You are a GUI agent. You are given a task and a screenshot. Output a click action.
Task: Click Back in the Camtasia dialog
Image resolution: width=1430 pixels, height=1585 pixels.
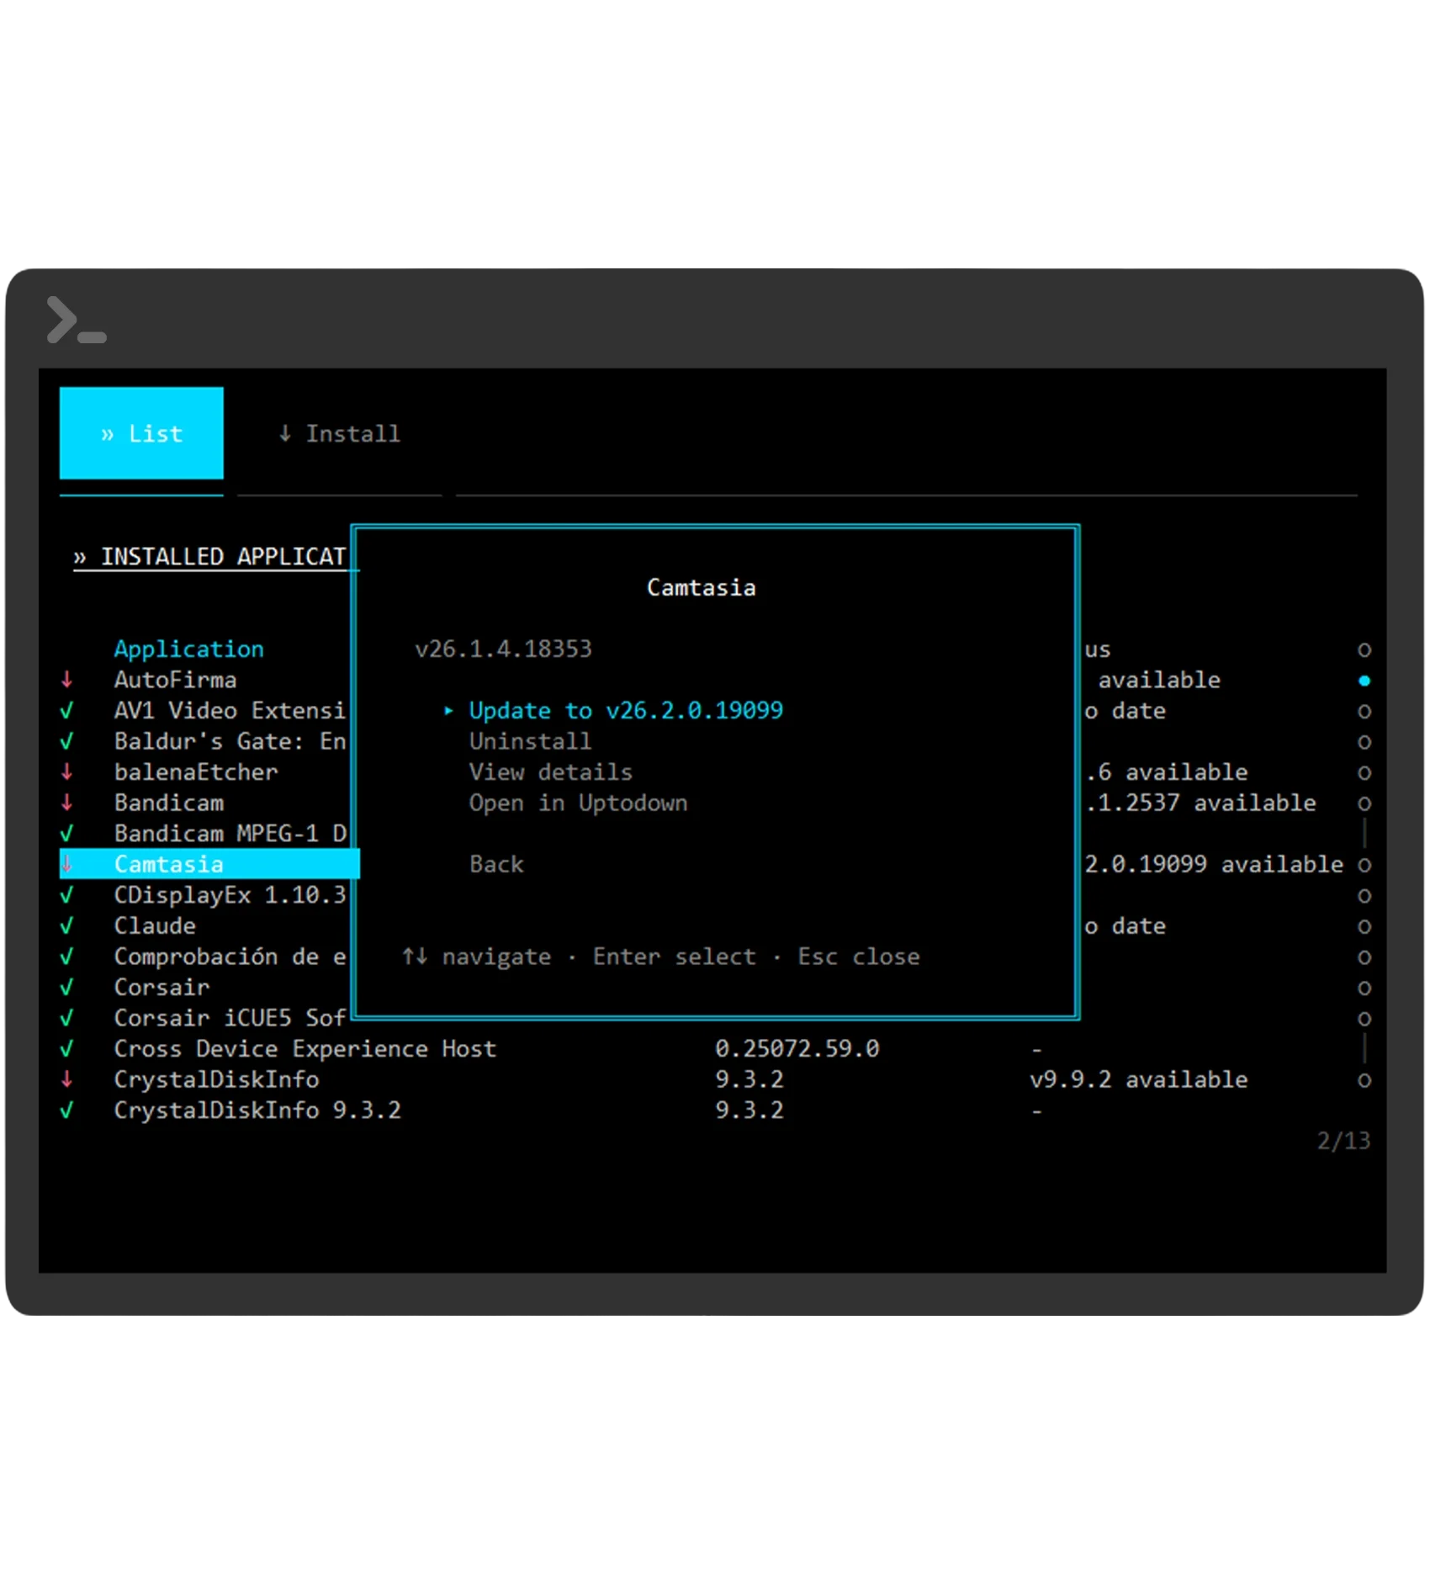(x=496, y=864)
